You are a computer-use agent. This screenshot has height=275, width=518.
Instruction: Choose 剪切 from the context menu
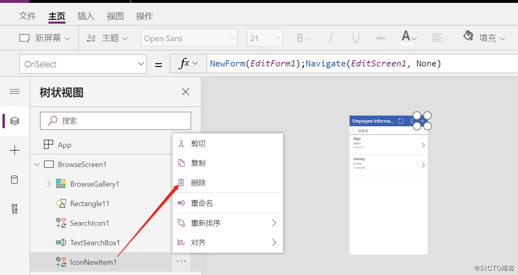pyautogui.click(x=228, y=143)
